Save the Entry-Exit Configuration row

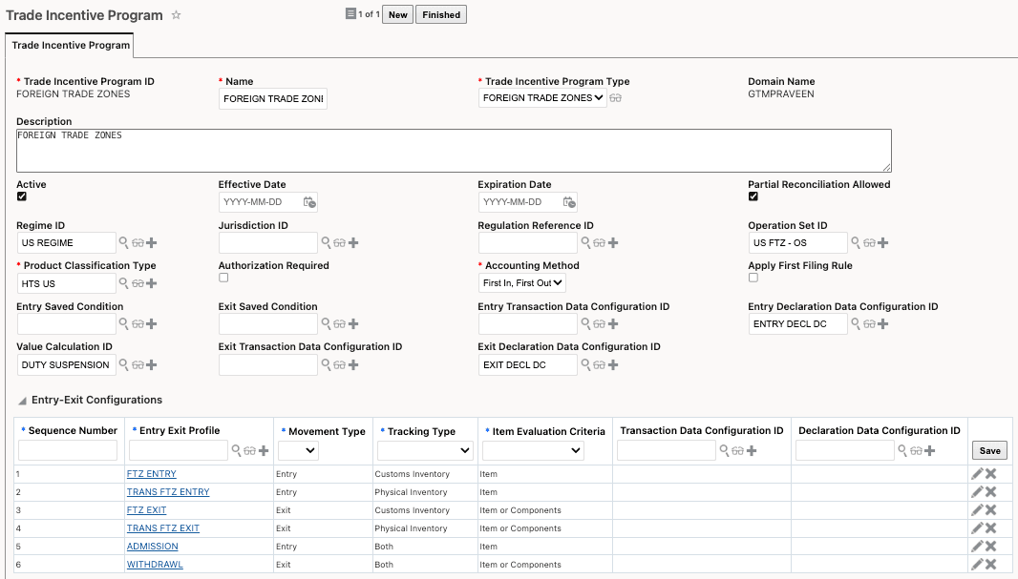pos(989,450)
